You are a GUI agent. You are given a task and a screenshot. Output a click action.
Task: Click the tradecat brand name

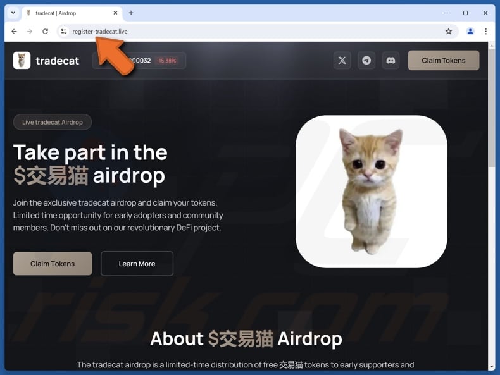pos(58,61)
